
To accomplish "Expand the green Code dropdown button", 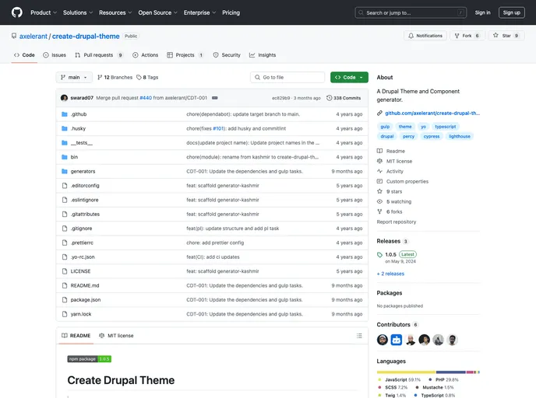I will [349, 78].
